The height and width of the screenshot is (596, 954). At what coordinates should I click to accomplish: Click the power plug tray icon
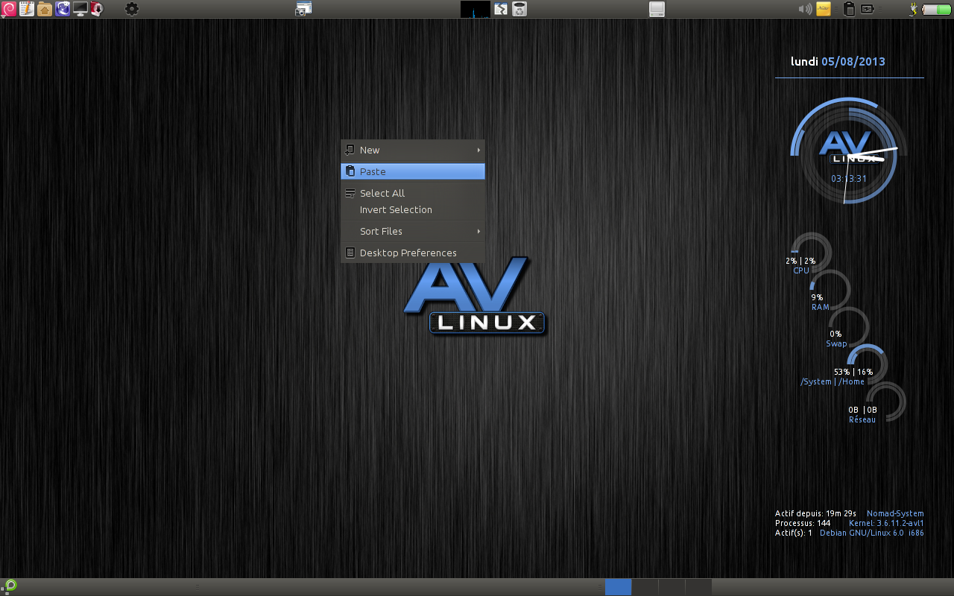pyautogui.click(x=913, y=9)
